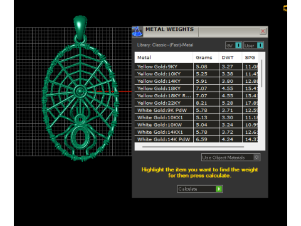Close the Metal Weights dialog
This screenshot has width=301, height=226.
pos(263,31)
